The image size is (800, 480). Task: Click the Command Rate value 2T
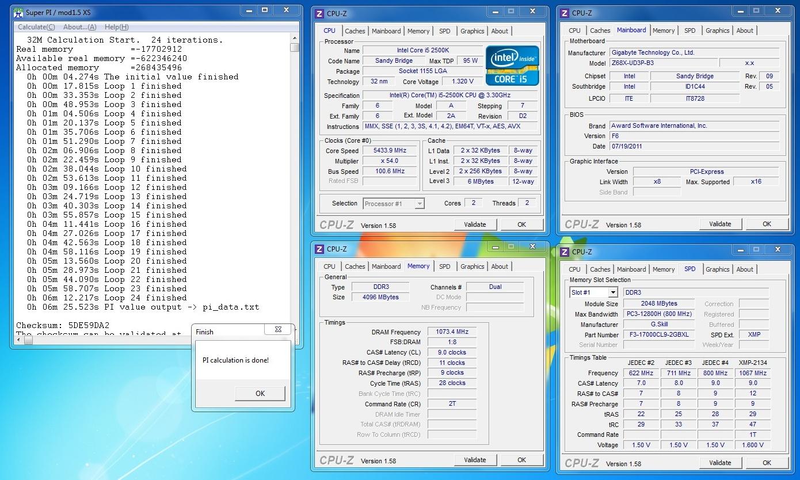[x=452, y=404]
